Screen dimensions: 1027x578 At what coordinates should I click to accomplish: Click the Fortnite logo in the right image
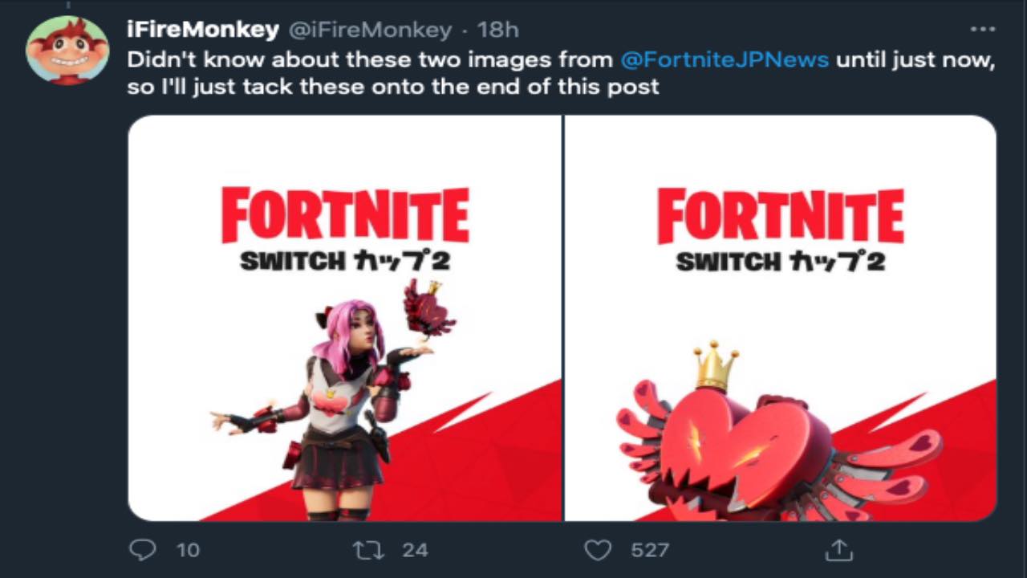780,215
